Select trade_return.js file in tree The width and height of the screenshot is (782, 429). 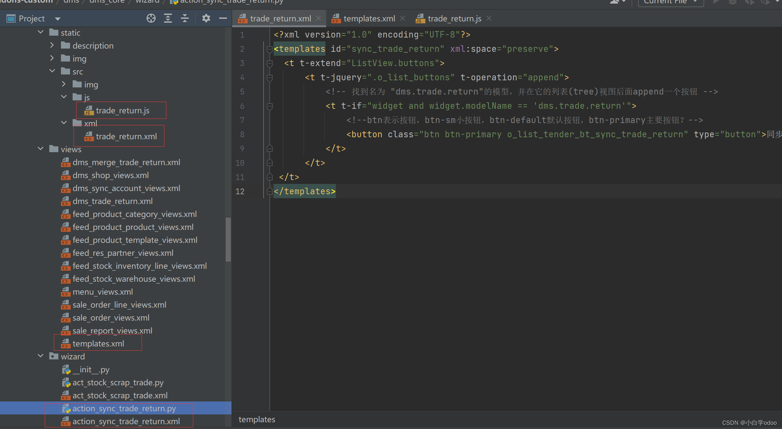click(122, 110)
